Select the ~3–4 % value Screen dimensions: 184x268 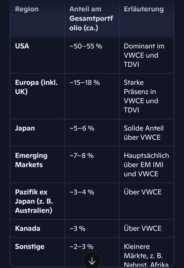81,192
